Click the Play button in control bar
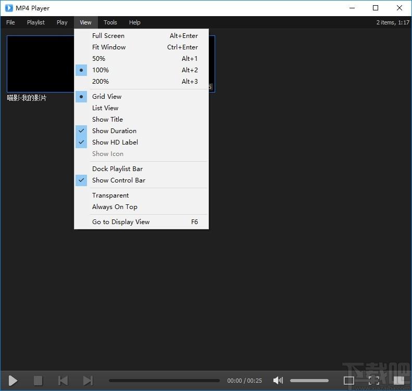412x391 pixels. click(x=13, y=381)
